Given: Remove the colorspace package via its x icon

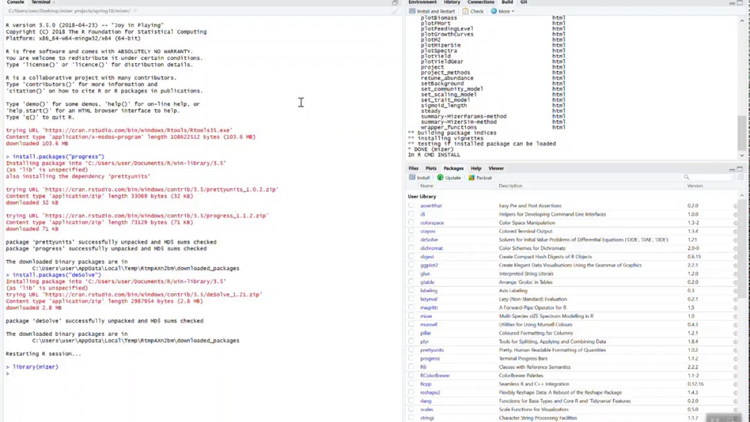Looking at the screenshot, I should point(735,223).
